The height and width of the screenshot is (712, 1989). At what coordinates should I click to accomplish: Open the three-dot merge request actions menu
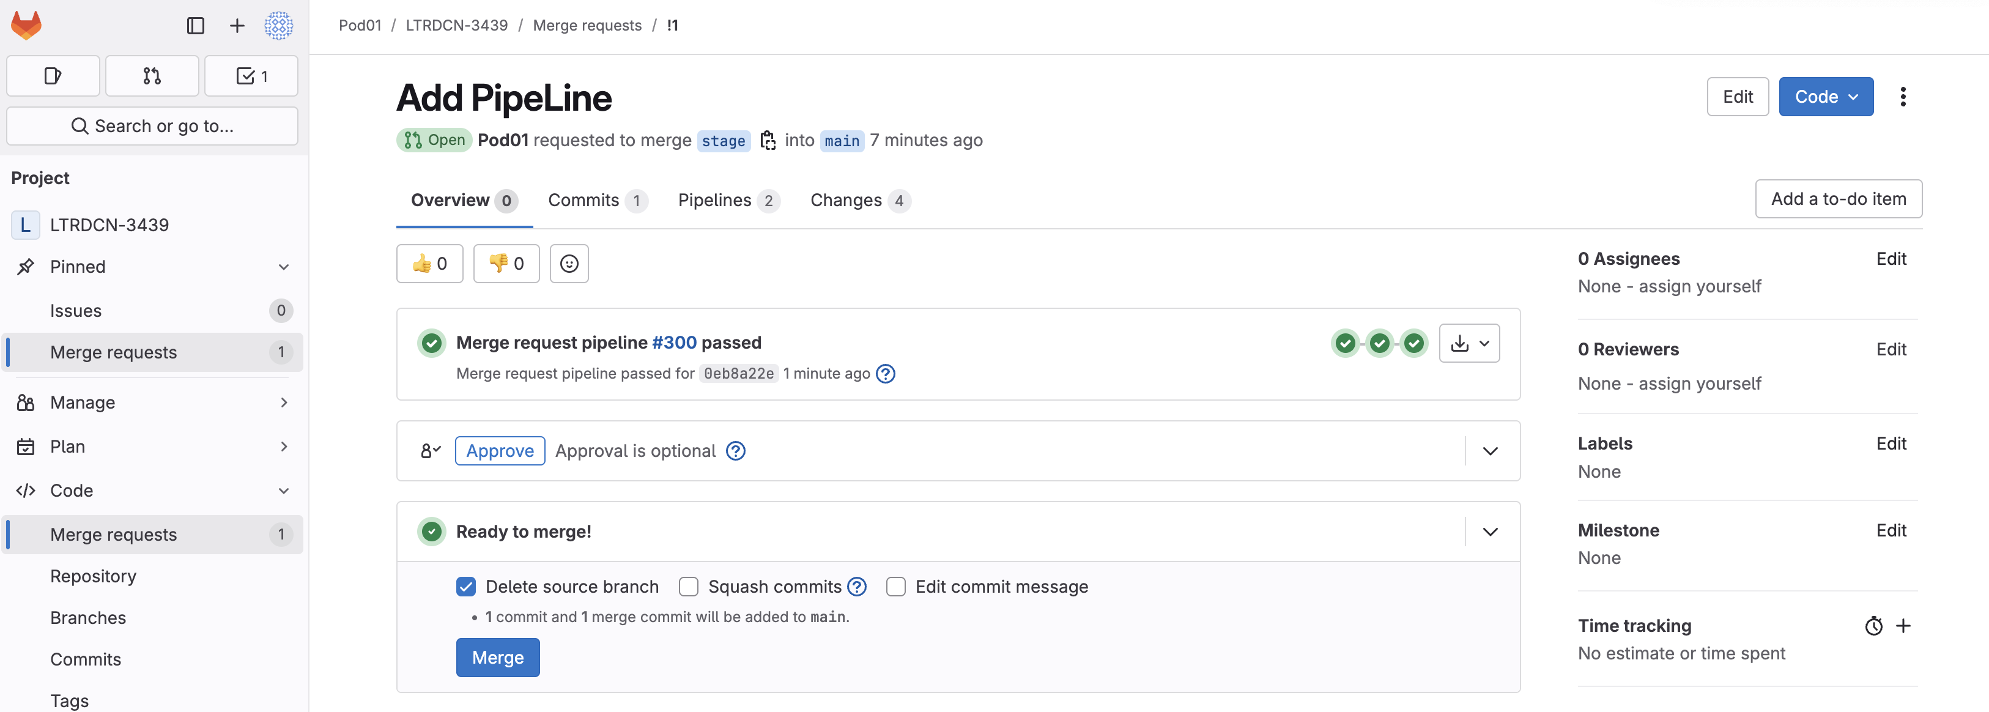(1903, 97)
